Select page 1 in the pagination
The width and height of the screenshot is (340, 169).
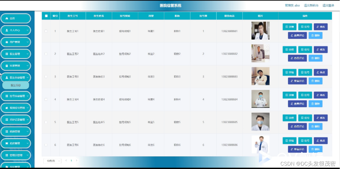point(71,161)
